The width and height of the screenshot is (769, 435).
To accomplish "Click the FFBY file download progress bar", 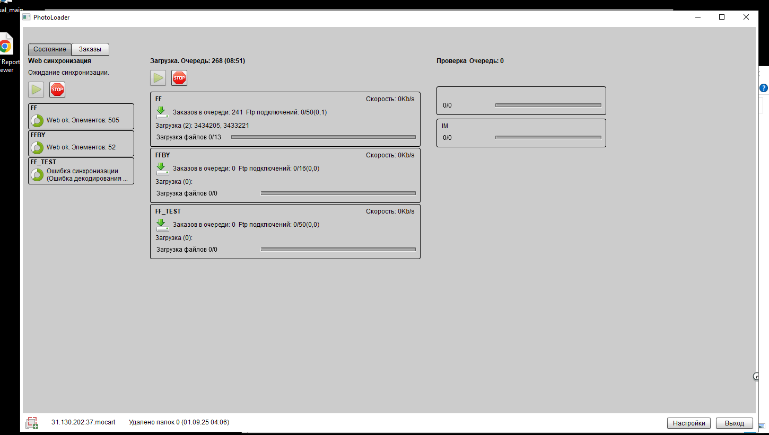I will pos(338,193).
